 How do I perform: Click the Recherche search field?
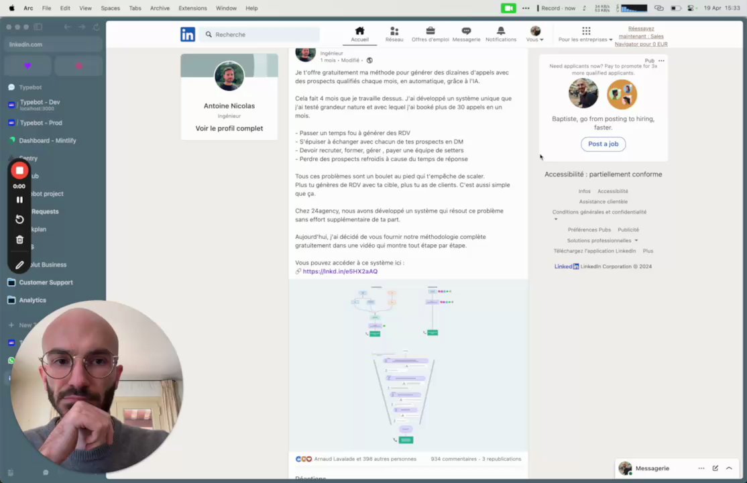coord(260,34)
